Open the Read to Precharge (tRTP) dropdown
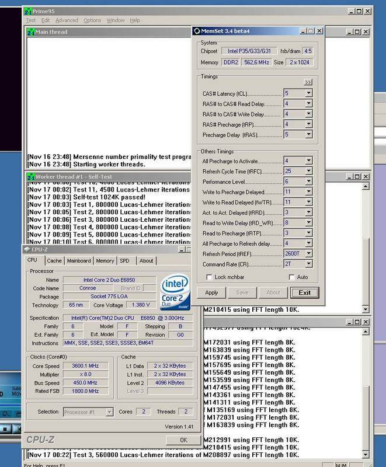386x467 pixels. [309, 233]
